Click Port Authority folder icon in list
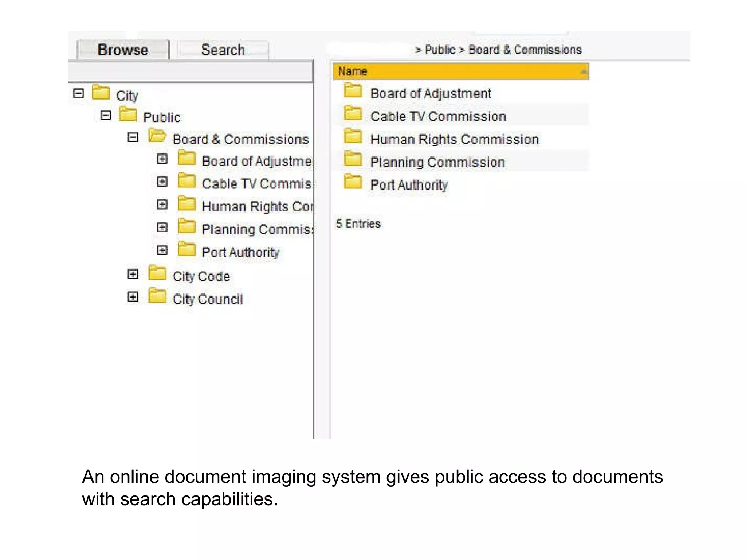The width and height of the screenshot is (746, 560). (353, 182)
